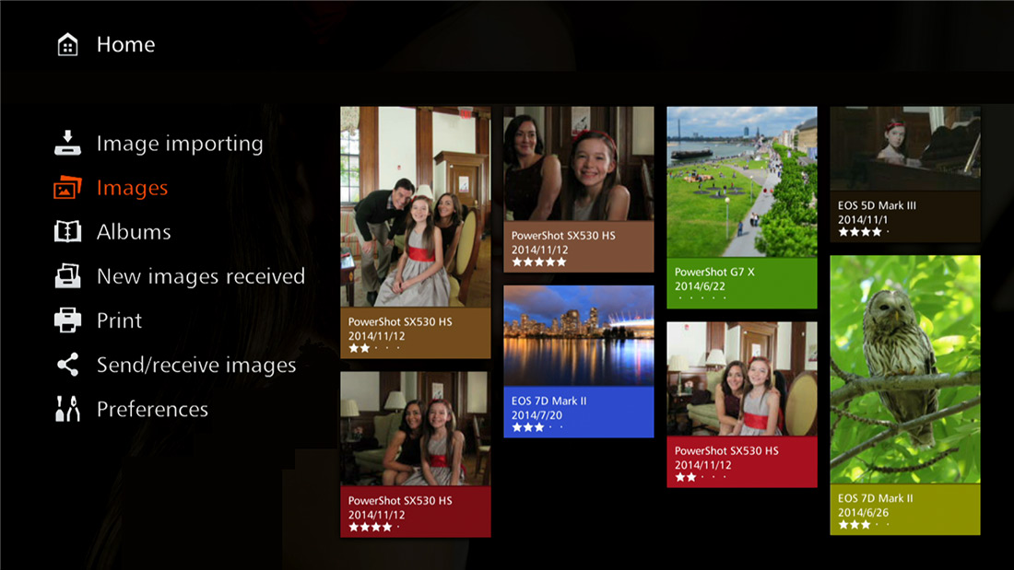
Task: Open the Preferences tools icon
Action: (x=67, y=409)
